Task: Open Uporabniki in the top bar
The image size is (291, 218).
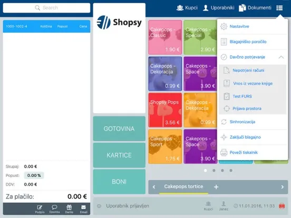Action: click(218, 8)
